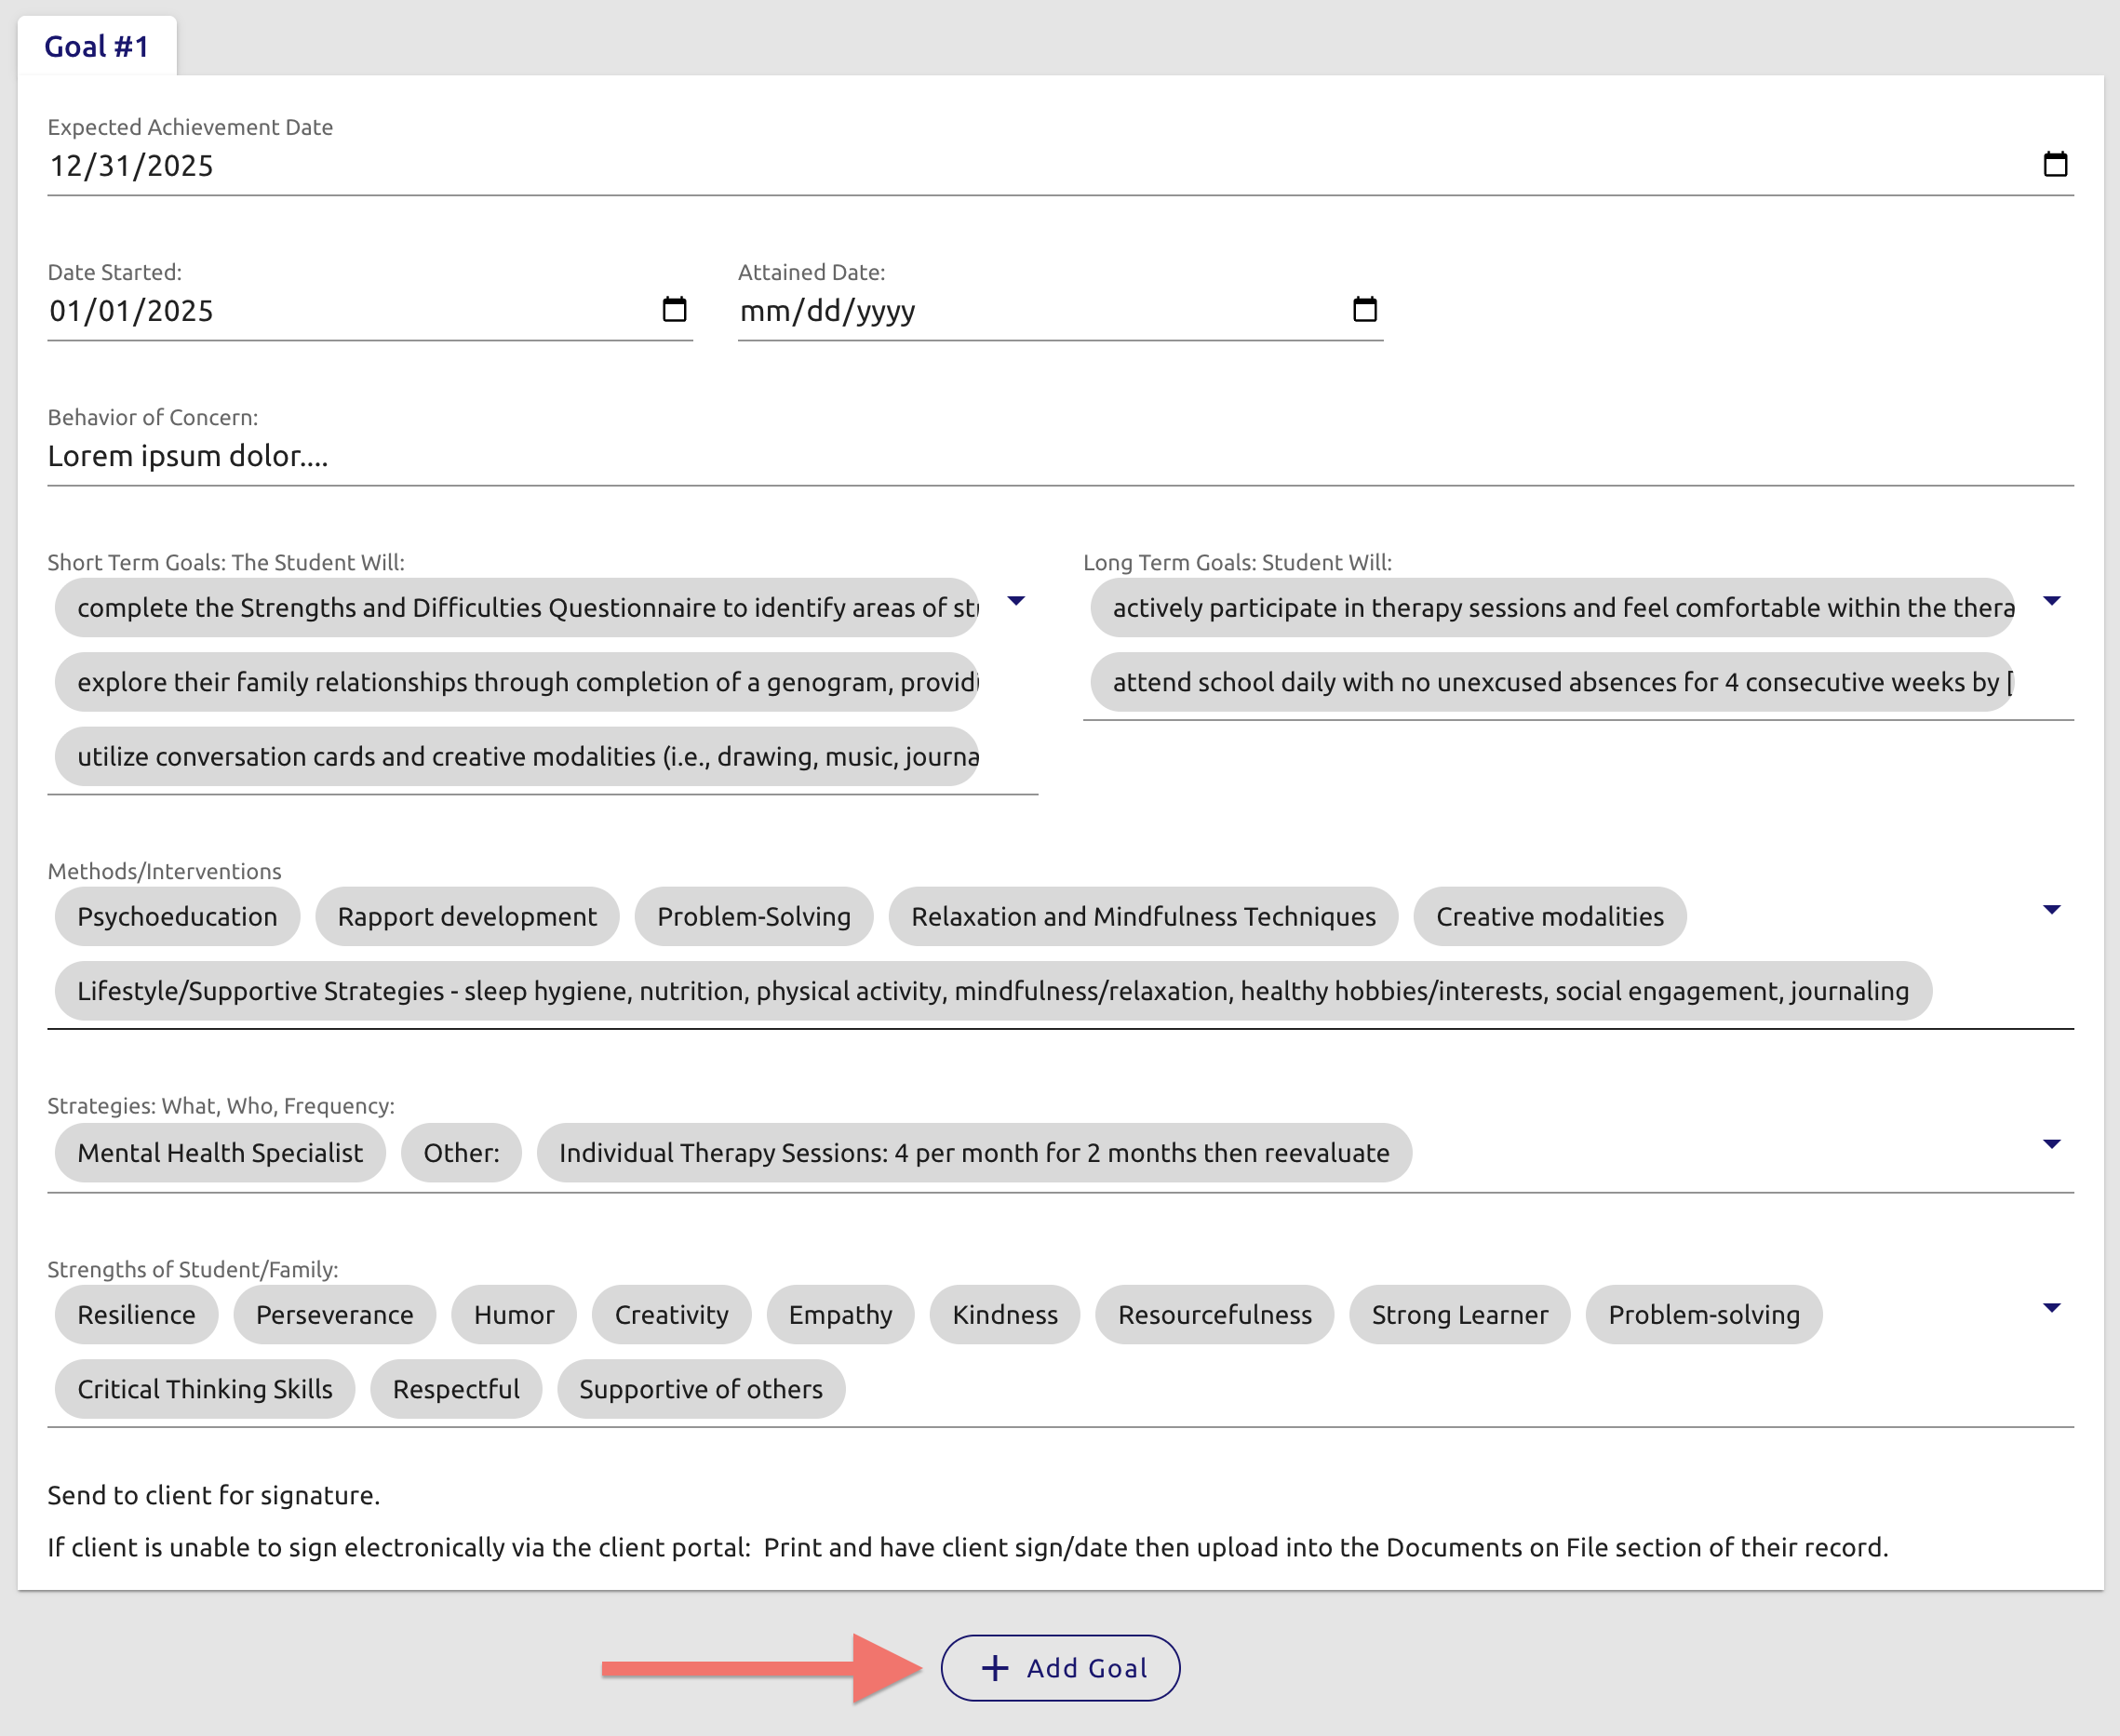This screenshot has height=1736, width=2120.
Task: Click the Problem-Solving intervention chip
Action: (755, 916)
